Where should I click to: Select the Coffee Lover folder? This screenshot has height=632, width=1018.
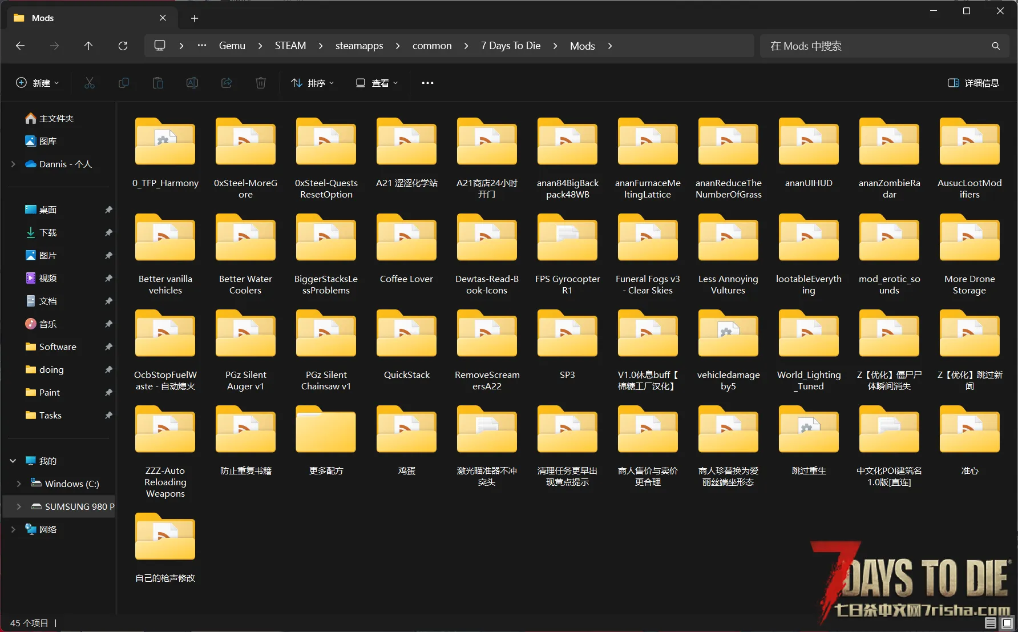click(x=407, y=248)
